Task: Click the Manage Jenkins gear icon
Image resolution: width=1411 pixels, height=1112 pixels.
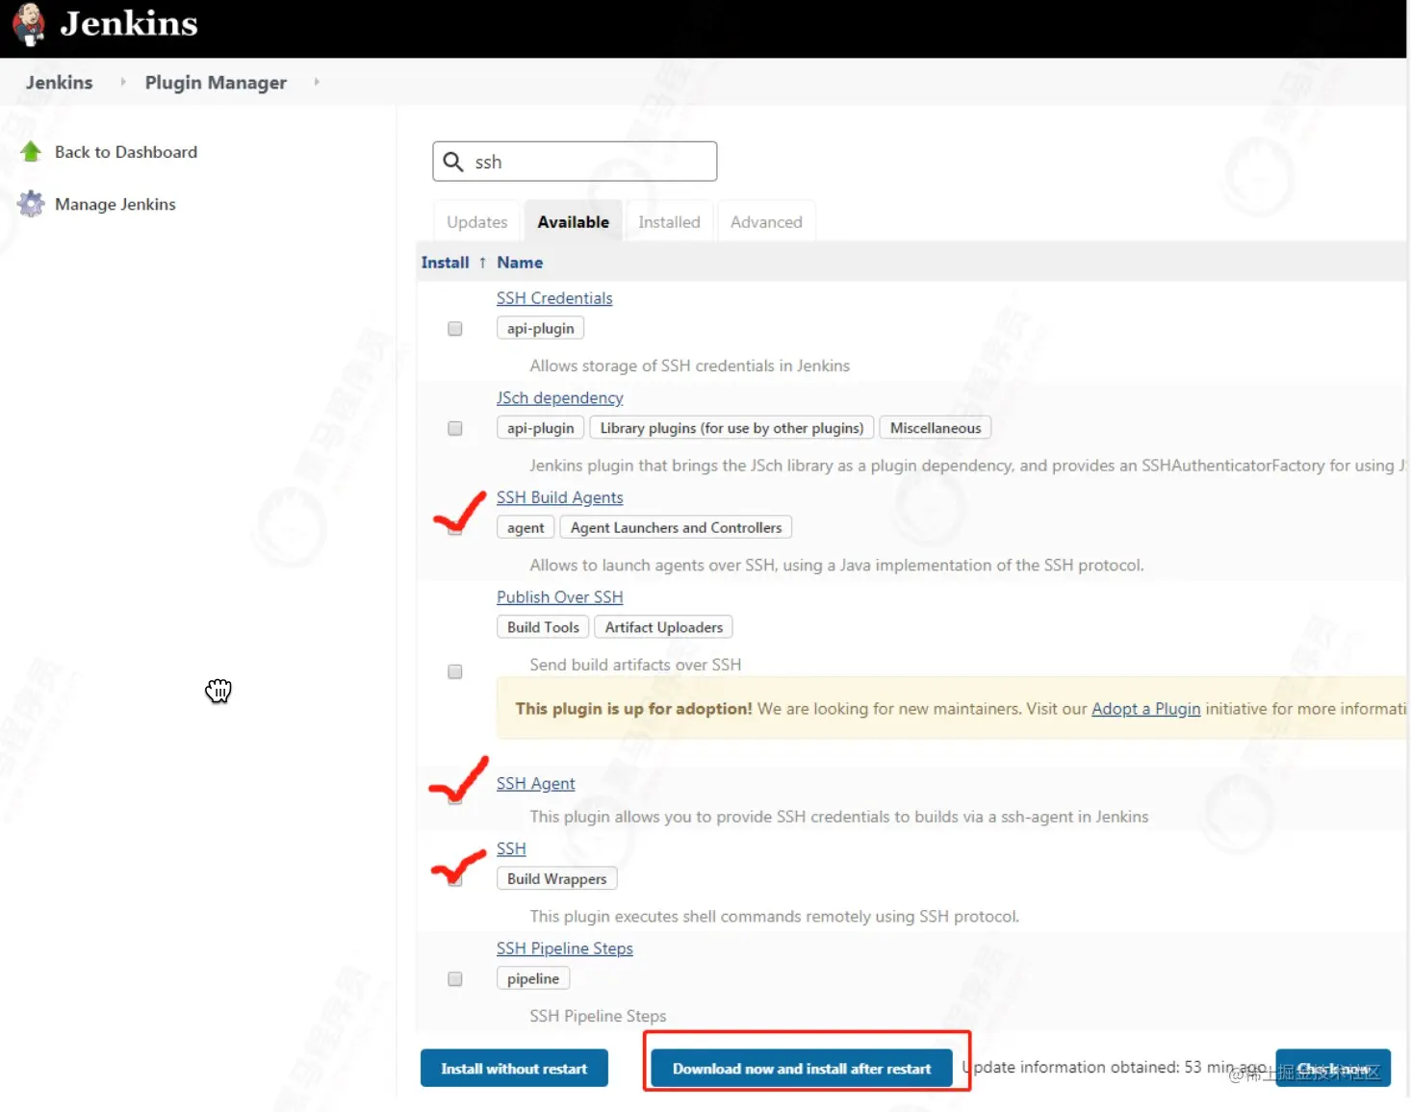Action: point(31,204)
